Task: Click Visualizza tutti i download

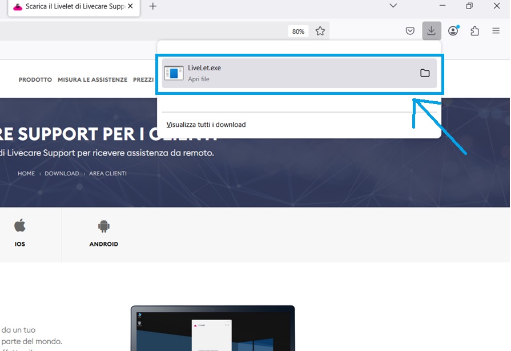Action: [x=206, y=125]
